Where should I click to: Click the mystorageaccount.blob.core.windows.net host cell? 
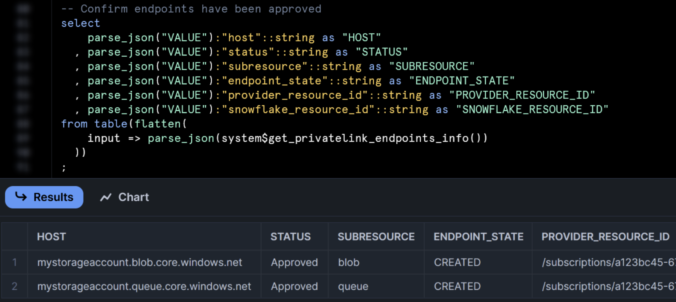pos(139,262)
